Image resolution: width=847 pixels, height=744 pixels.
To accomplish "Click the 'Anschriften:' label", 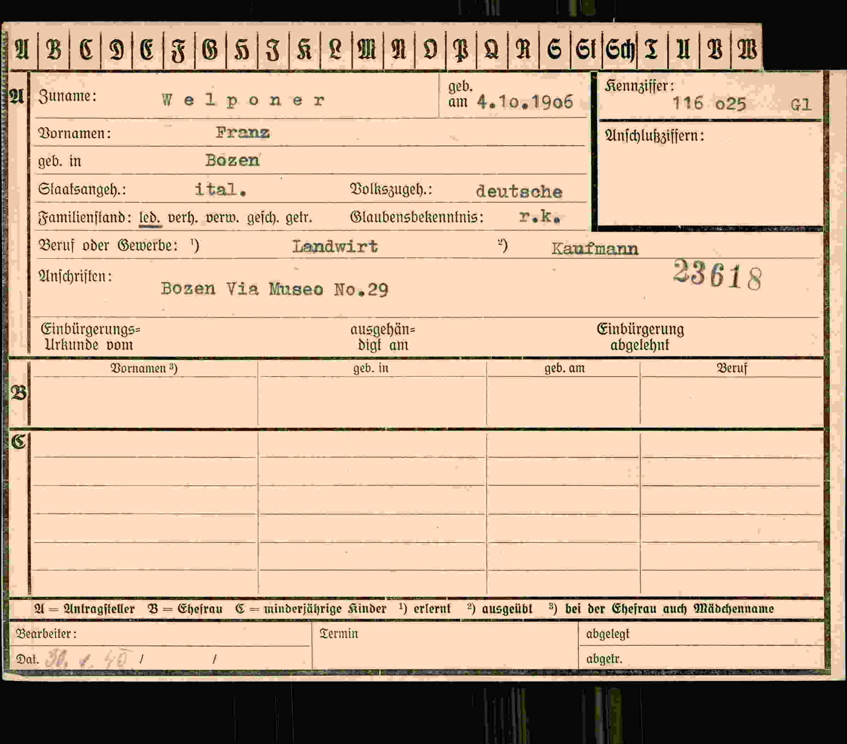I will [75, 276].
